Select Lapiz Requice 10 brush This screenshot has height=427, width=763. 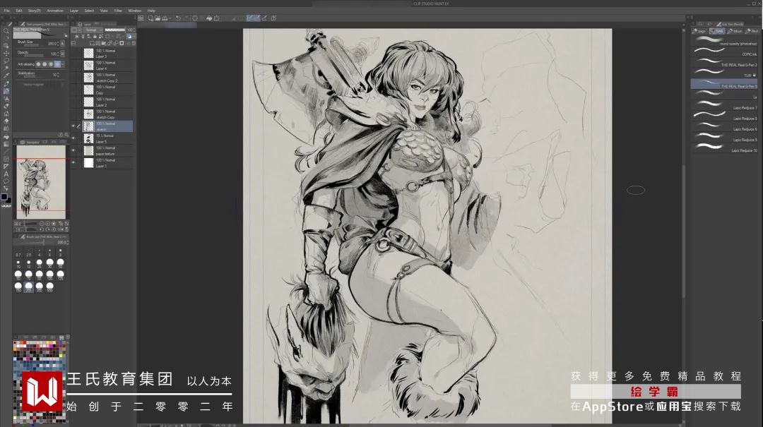coord(725,149)
